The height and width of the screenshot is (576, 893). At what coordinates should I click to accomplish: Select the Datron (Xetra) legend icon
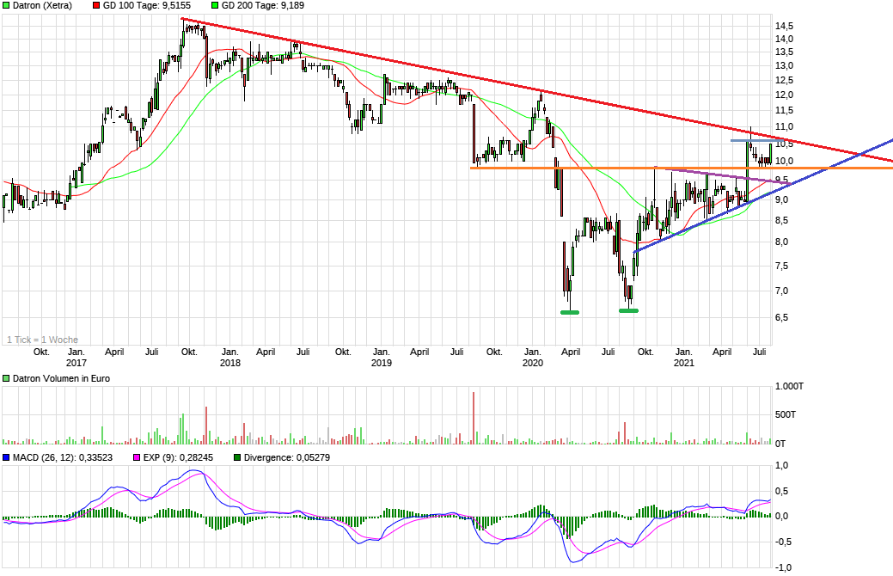click(x=6, y=6)
